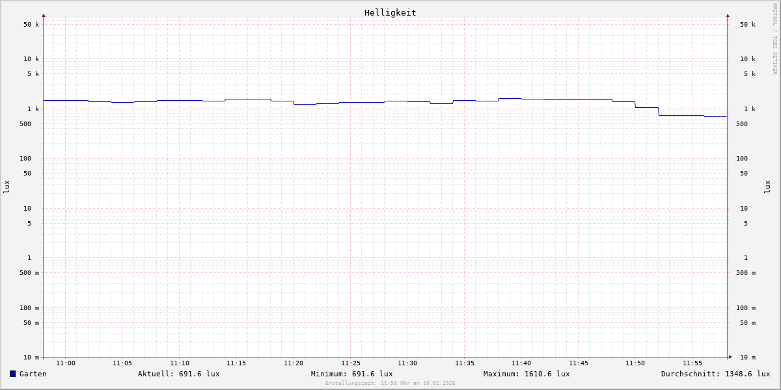Click the 11:00 time axis label
This screenshot has width=781, height=390.
65,363
